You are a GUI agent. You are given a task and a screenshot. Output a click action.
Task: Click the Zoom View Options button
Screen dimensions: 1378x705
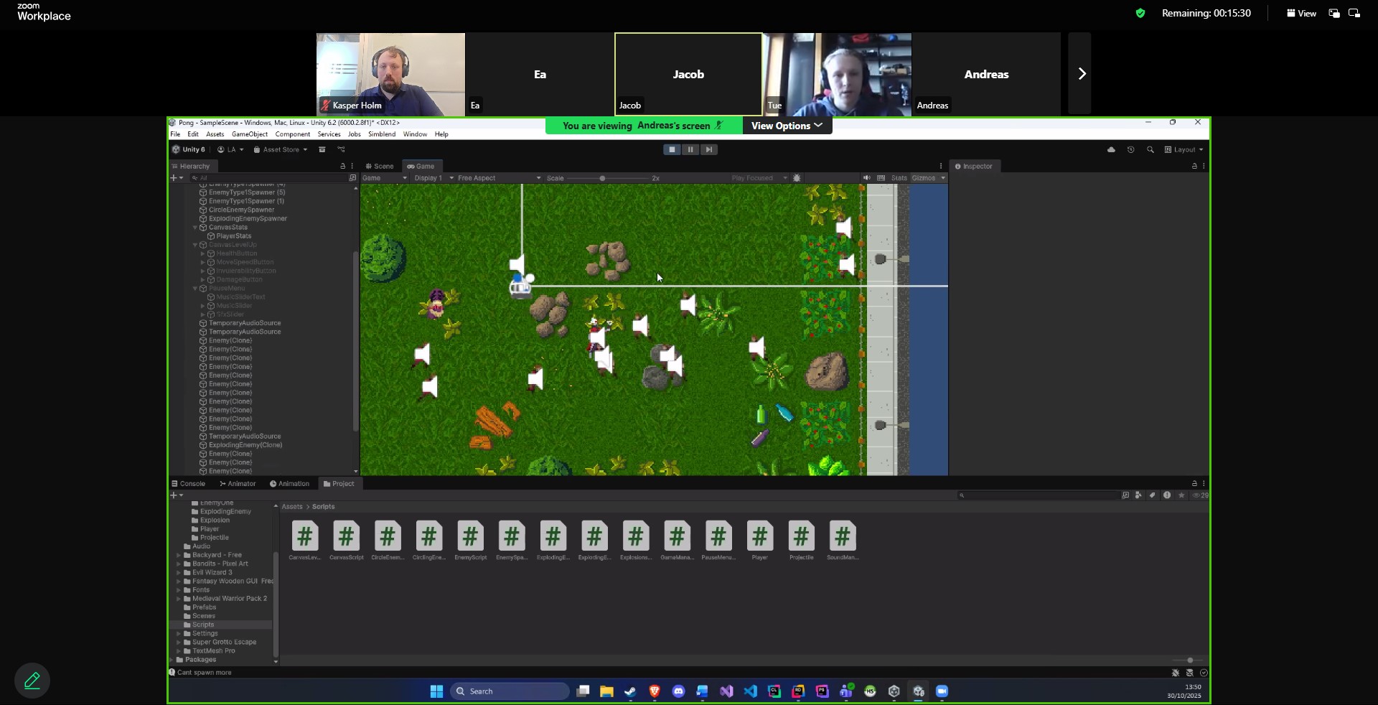pos(787,126)
